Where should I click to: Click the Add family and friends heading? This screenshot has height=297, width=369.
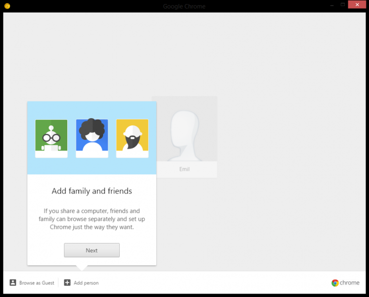(x=91, y=191)
